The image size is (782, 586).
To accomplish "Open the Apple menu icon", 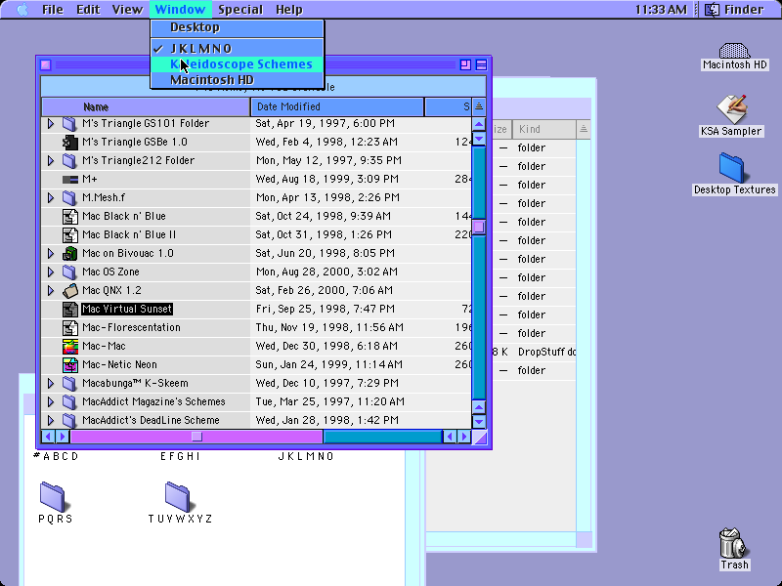I will [x=22, y=10].
